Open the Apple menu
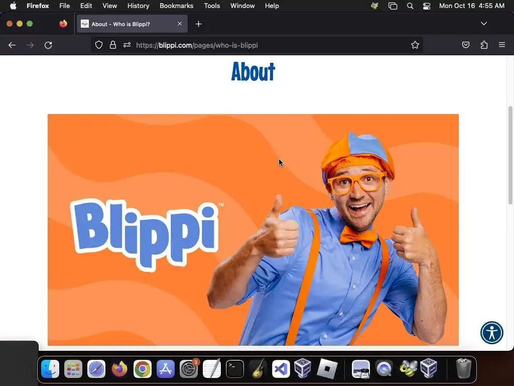 (x=13, y=6)
